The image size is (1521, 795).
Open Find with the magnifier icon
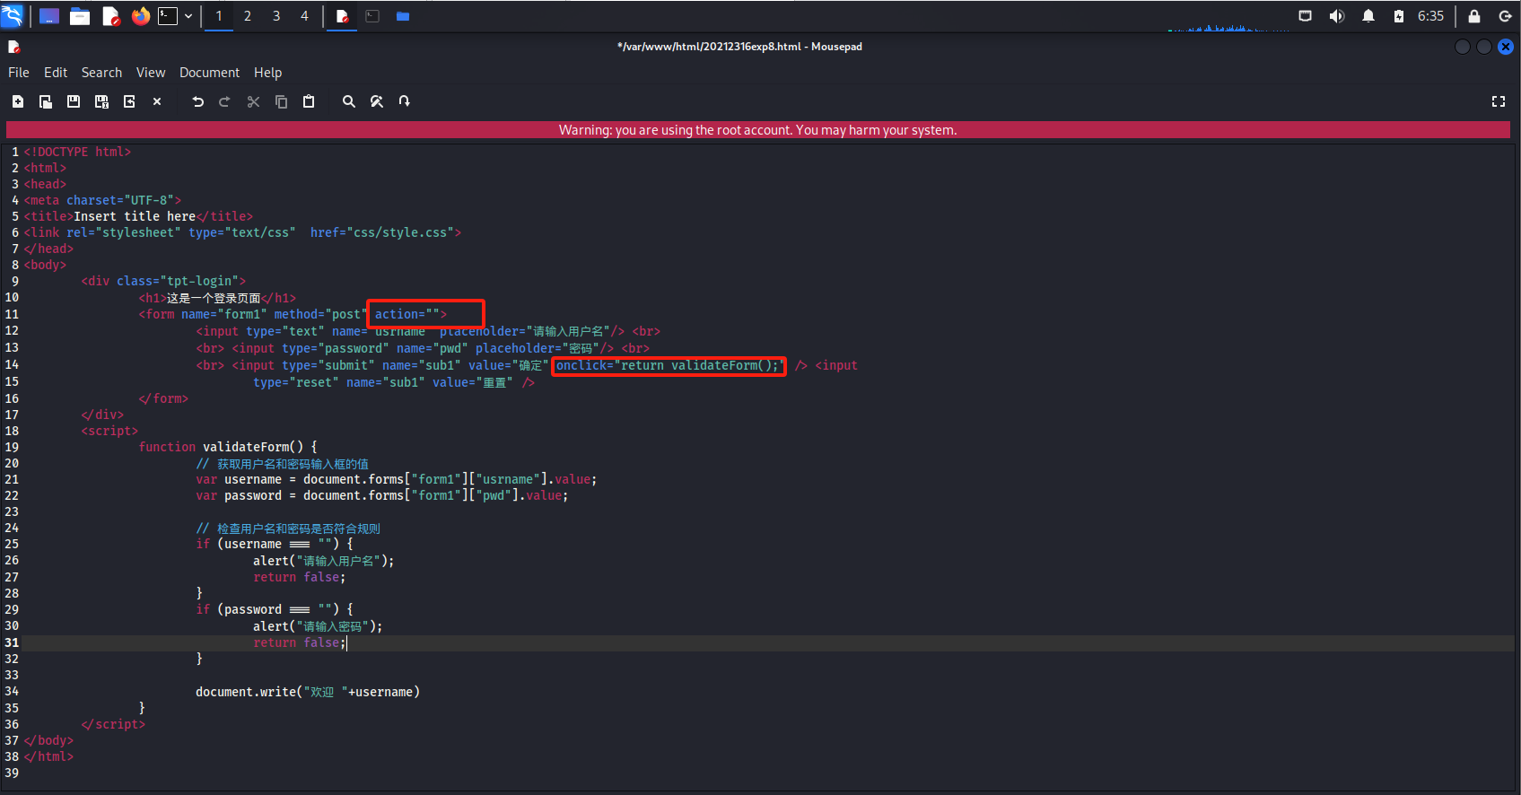tap(349, 101)
